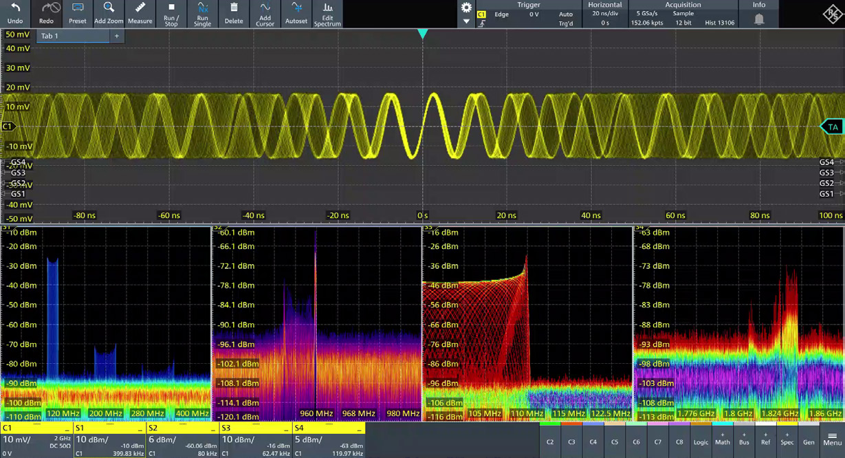Image resolution: width=845 pixels, height=458 pixels.
Task: Open the settings gear icon
Action: coord(466,8)
